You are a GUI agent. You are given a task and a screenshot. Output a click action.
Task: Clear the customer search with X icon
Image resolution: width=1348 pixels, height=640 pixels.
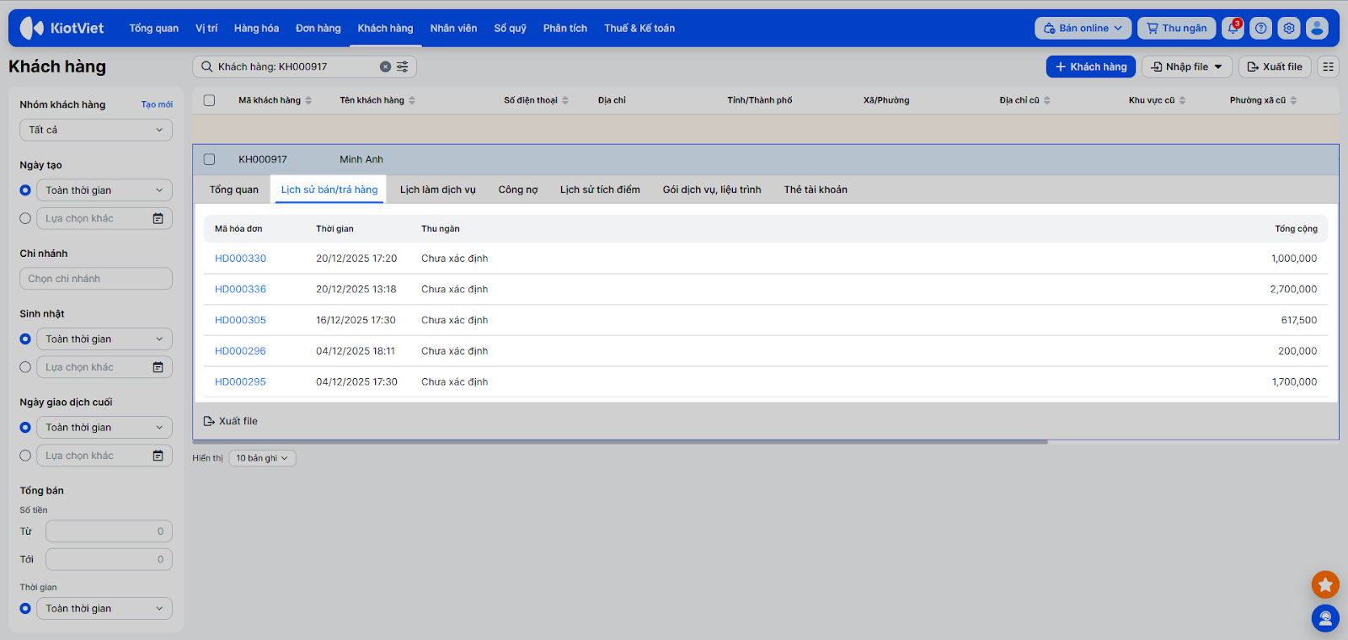(385, 67)
